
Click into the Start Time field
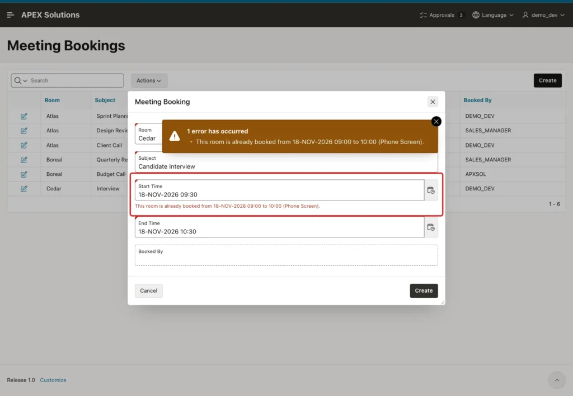click(x=279, y=190)
